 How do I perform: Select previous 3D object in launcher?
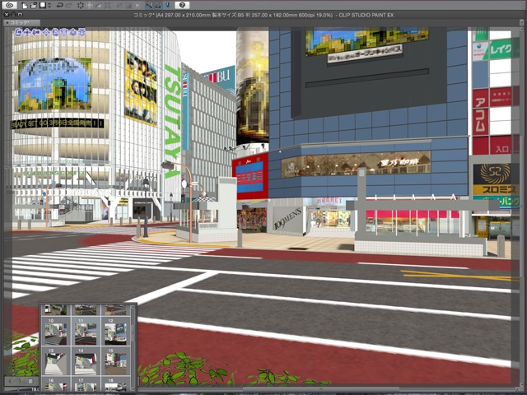(10, 381)
